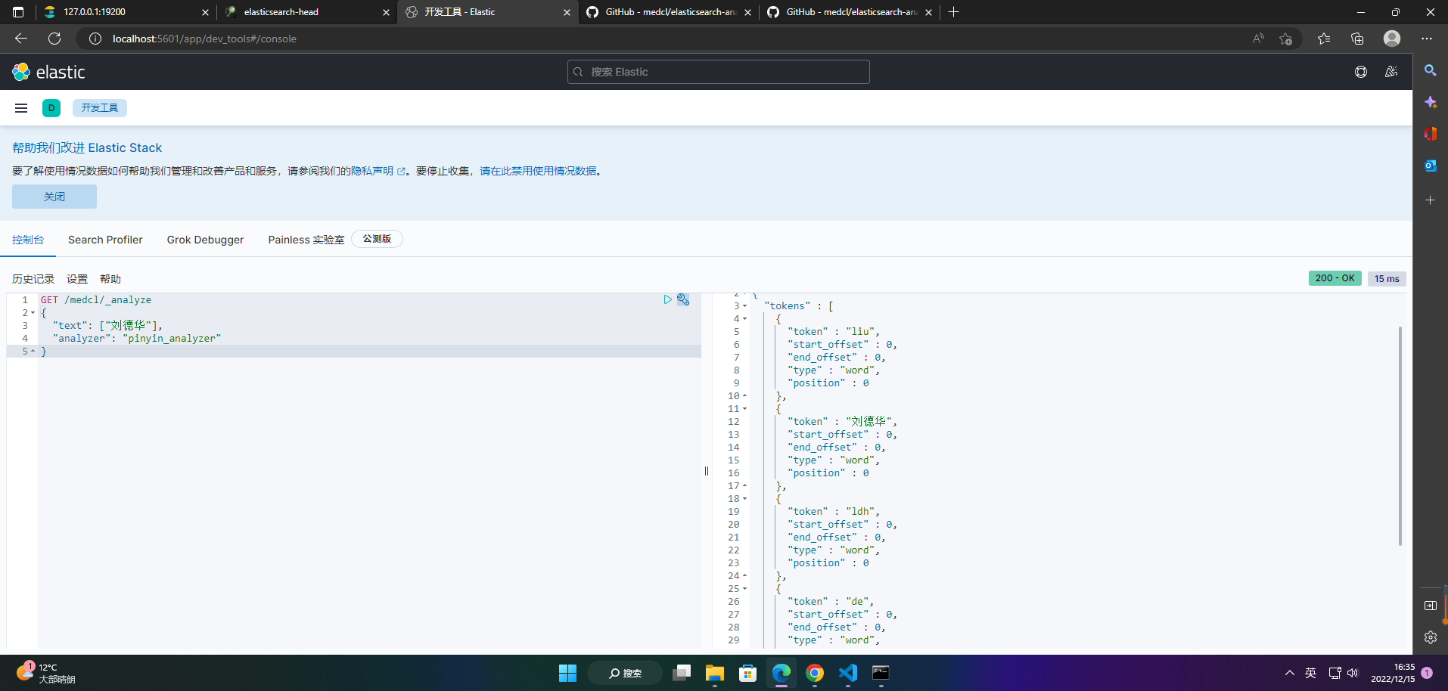The width and height of the screenshot is (1448, 691).
Task: Open Outlook icon in Edge sidebar
Action: pos(1430,166)
